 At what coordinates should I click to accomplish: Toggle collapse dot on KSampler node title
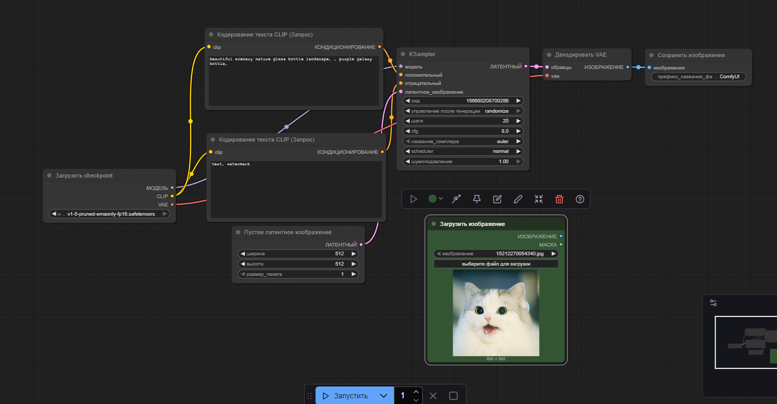pyautogui.click(x=403, y=54)
